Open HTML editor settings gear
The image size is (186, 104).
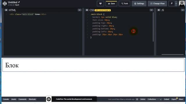click(6, 10)
